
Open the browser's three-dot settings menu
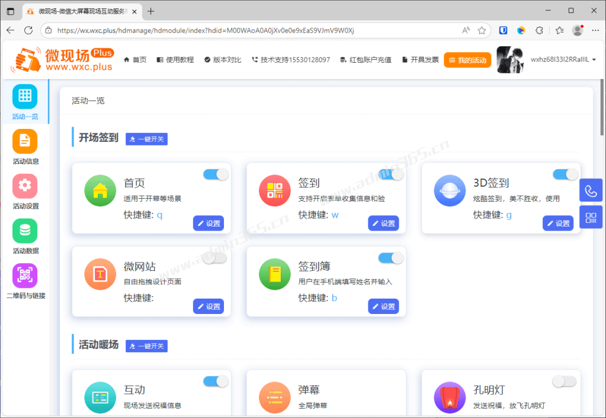point(595,30)
